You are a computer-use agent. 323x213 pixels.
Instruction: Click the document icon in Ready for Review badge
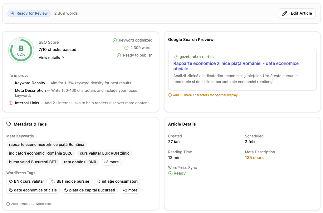12,13
